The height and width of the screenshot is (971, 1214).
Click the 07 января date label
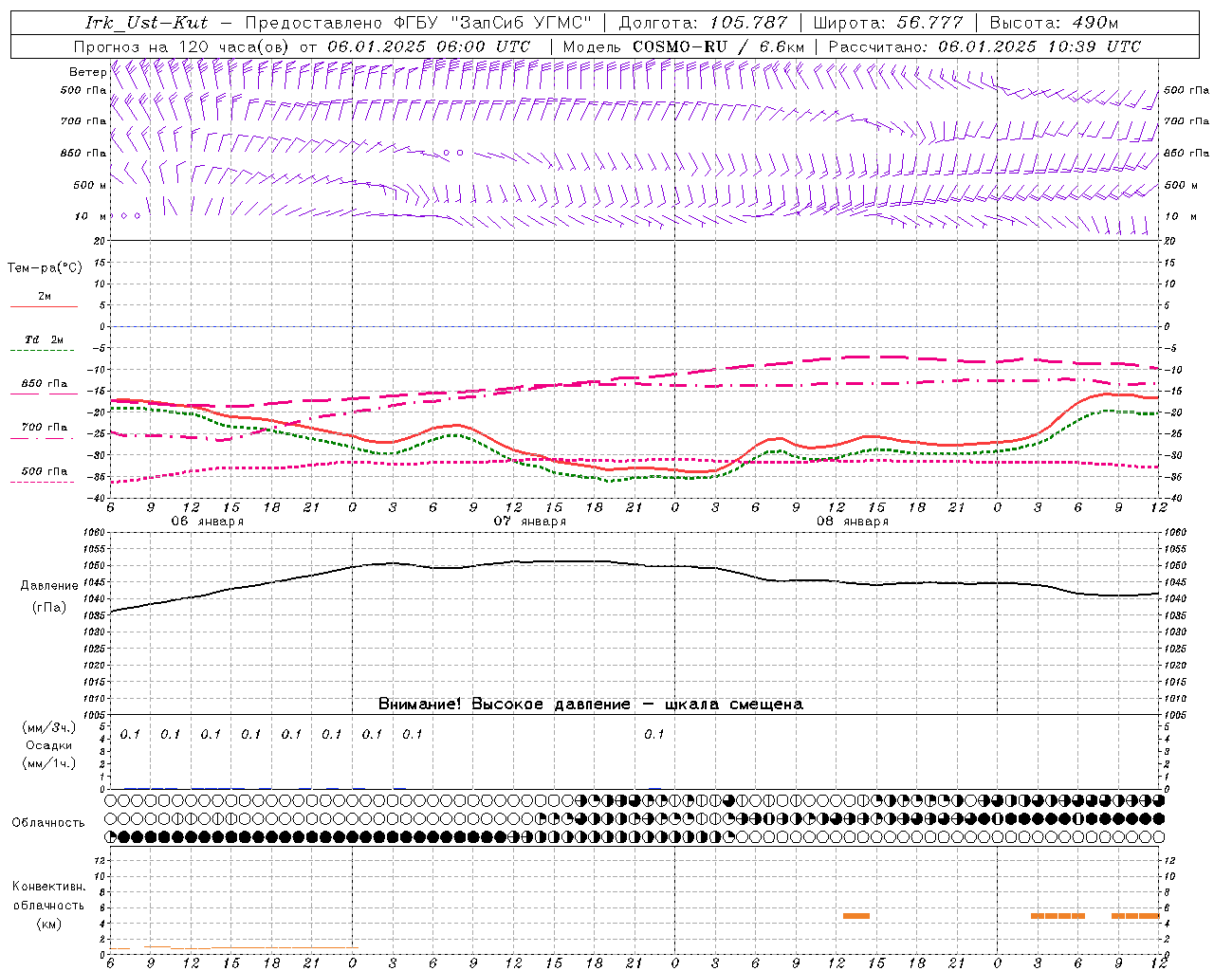tap(529, 522)
